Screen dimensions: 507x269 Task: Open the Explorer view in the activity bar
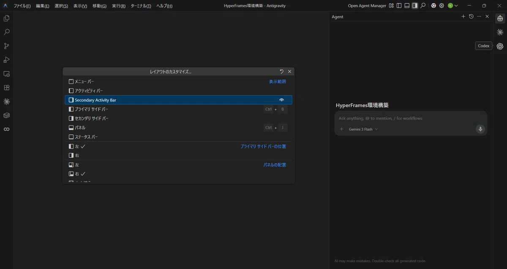[6, 19]
